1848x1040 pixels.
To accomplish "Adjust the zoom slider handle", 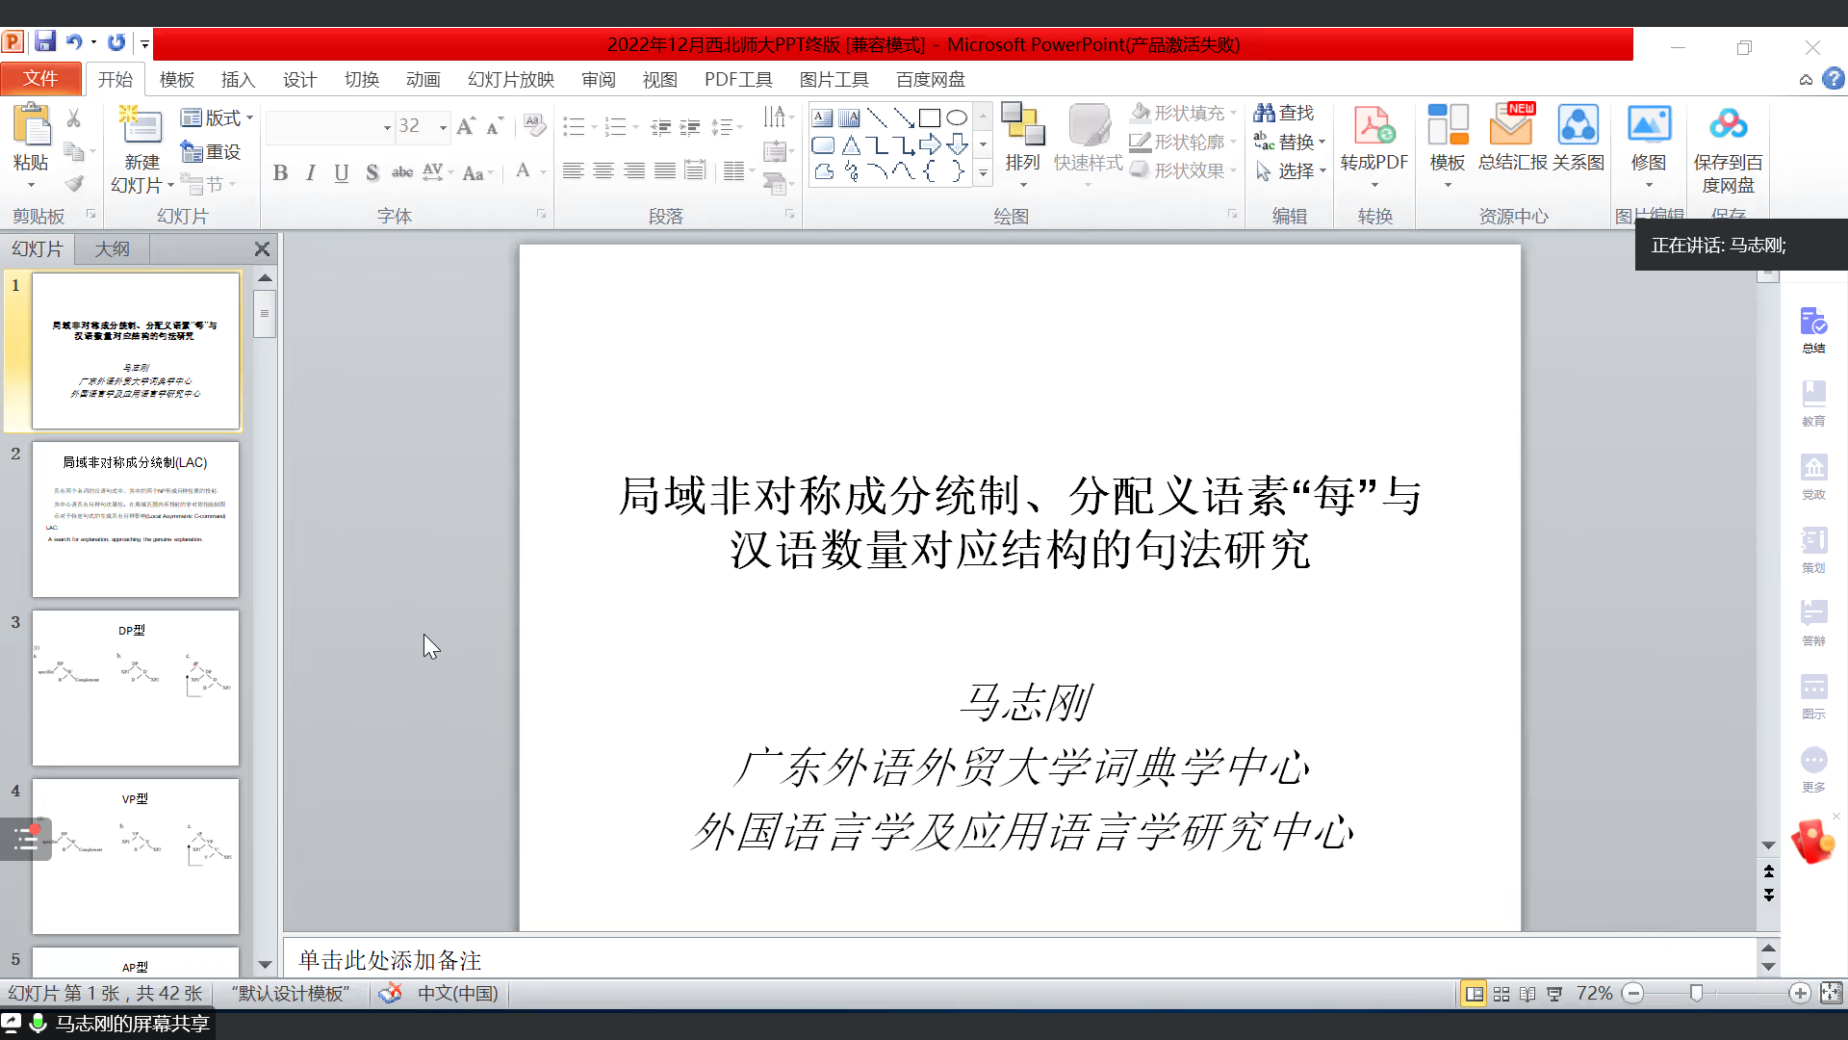I will 1697,994.
